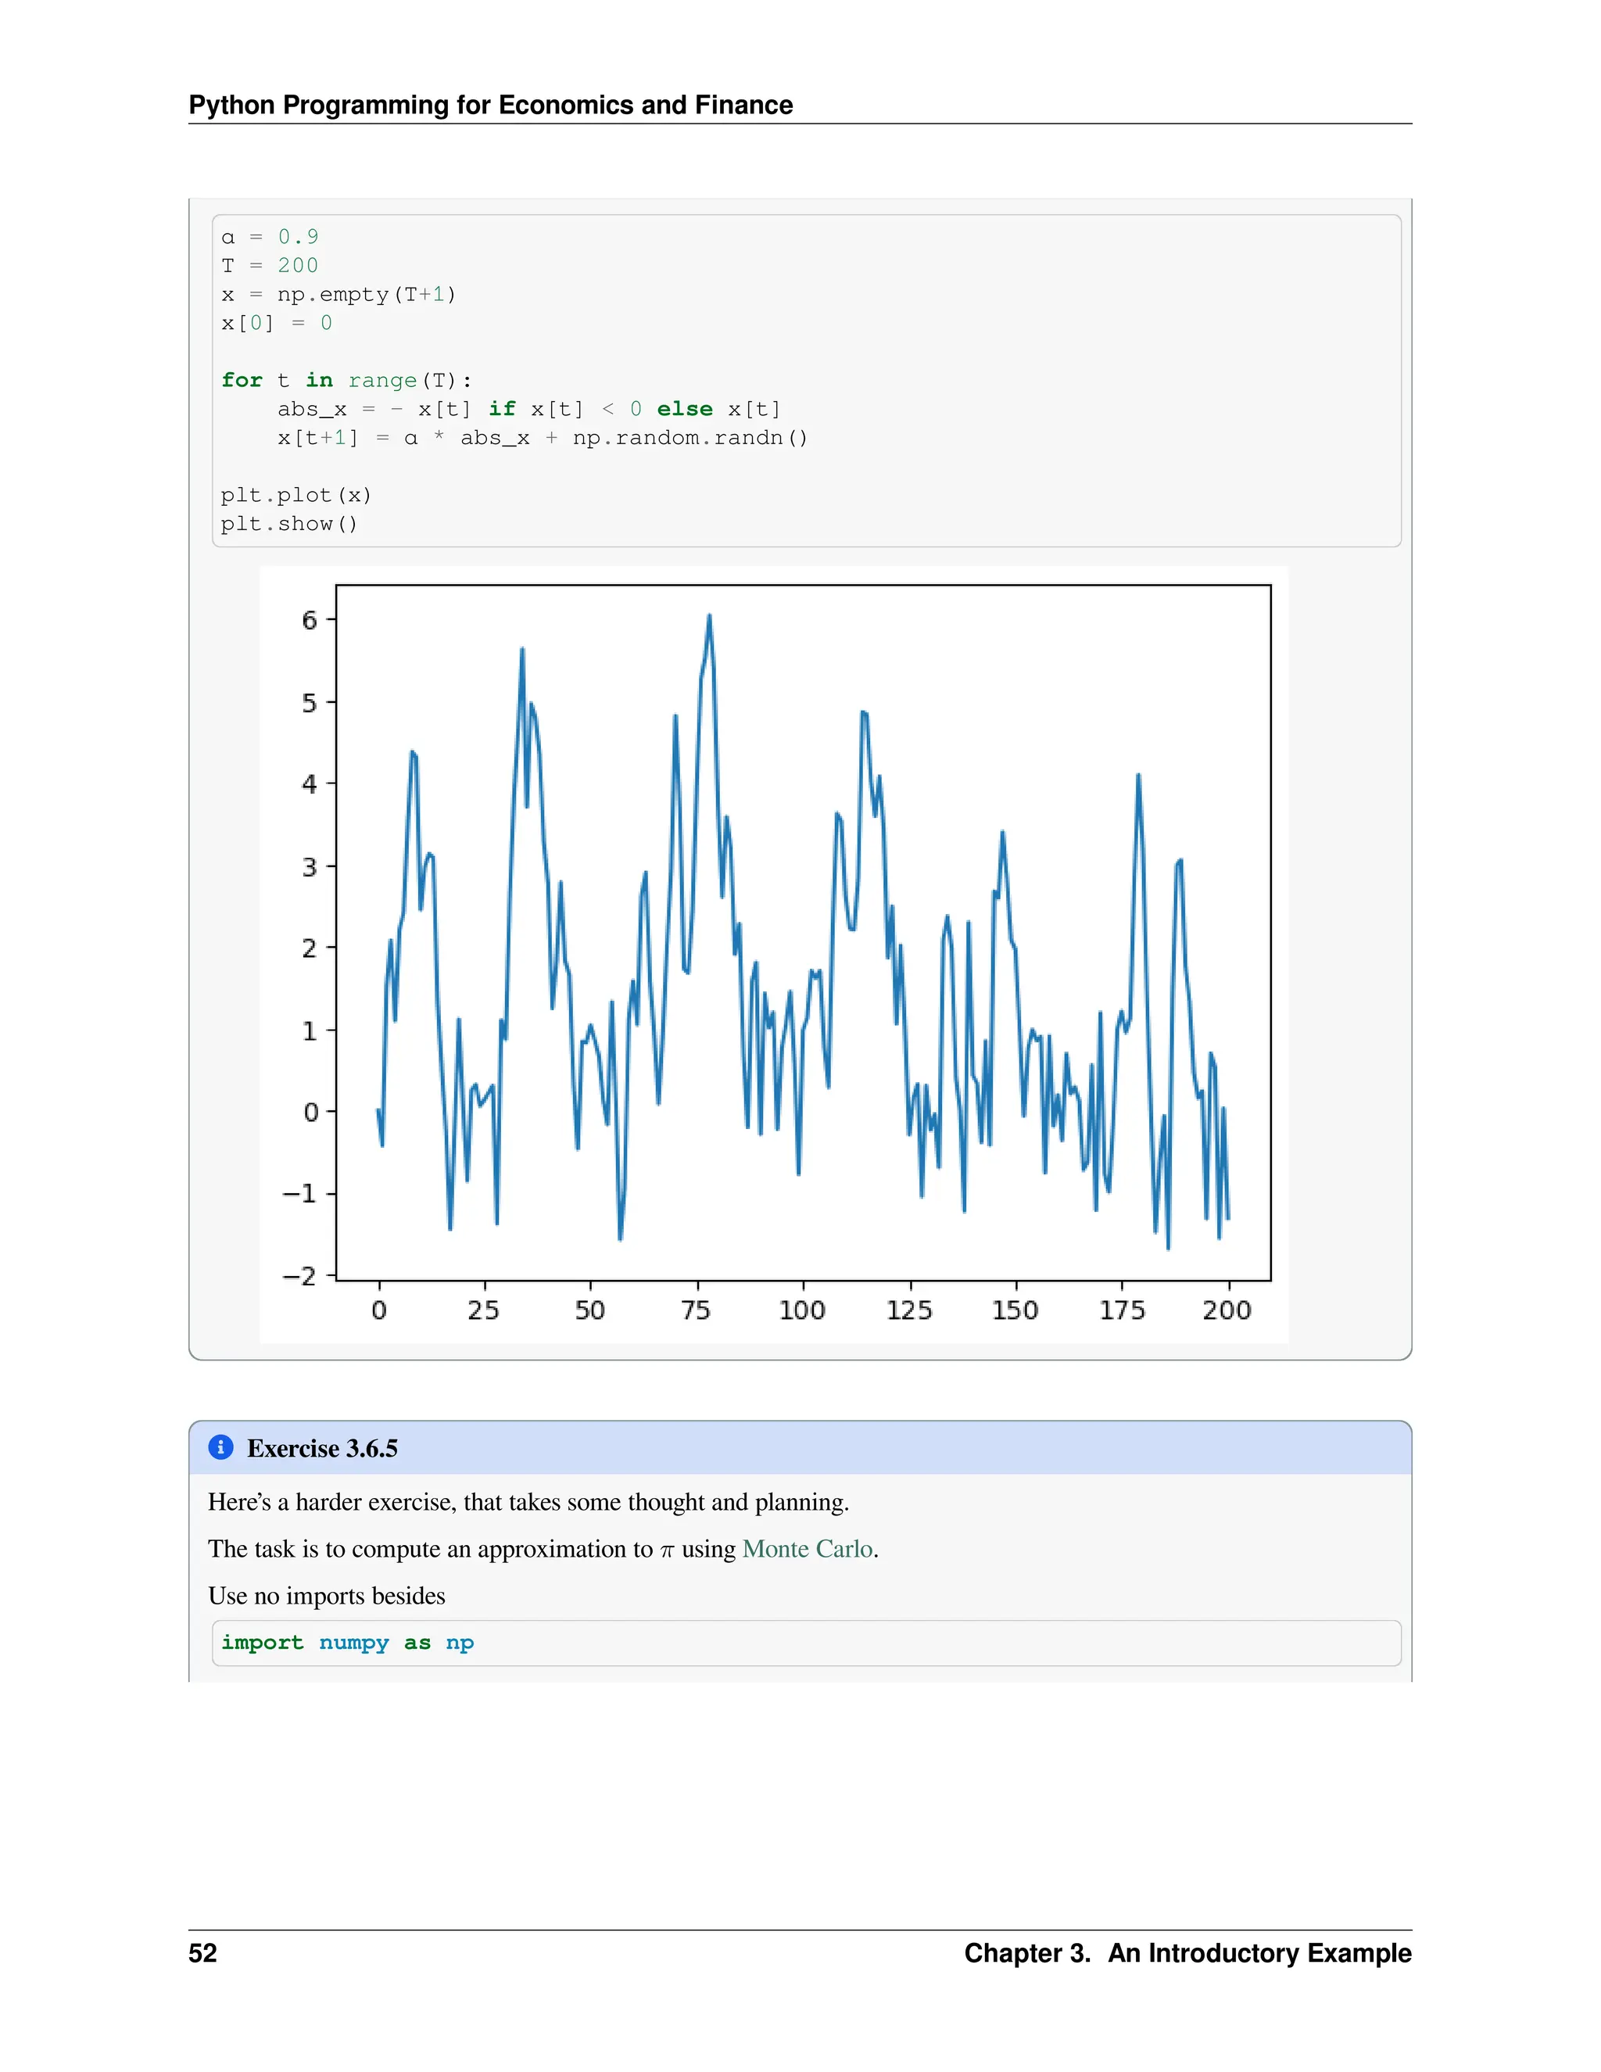Select the code line 'import numpy as np'
The height and width of the screenshot is (2072, 1601).
click(x=347, y=1644)
